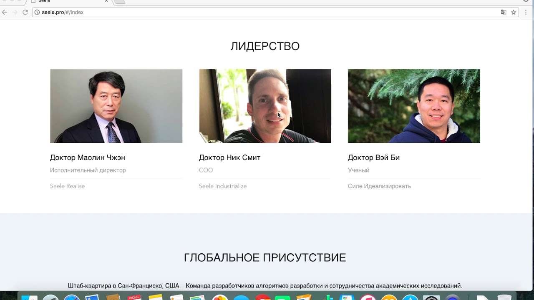The image size is (534, 300).
Task: Click the browser back arrow
Action: [5, 12]
